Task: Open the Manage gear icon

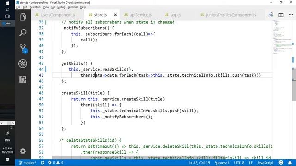Action: pos(23,151)
